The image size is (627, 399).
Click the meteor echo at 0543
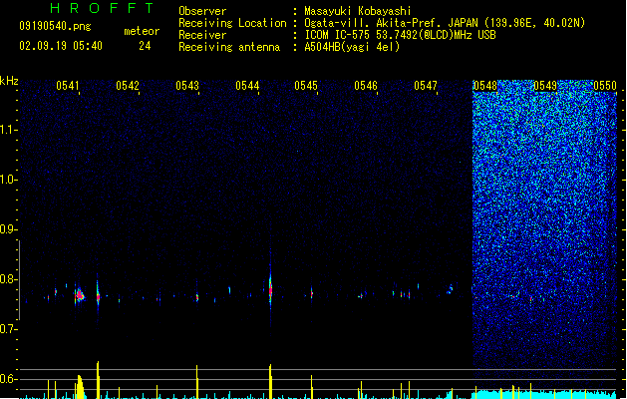coord(197,297)
